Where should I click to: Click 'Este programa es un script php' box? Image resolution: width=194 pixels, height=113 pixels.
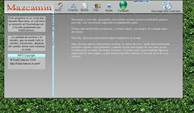click(x=27, y=24)
